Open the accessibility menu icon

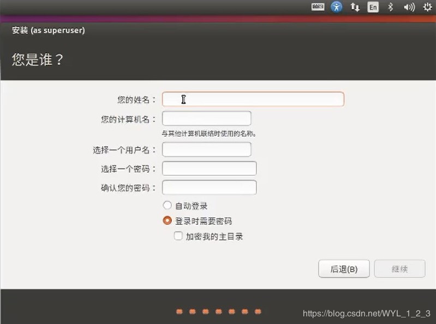(337, 7)
